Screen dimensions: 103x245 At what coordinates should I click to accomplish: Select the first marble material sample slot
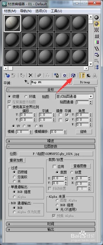[x=12, y=23]
